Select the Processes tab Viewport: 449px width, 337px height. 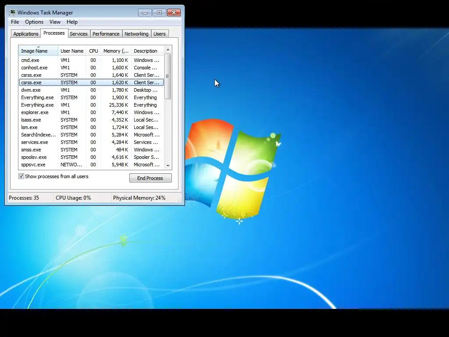tap(54, 33)
